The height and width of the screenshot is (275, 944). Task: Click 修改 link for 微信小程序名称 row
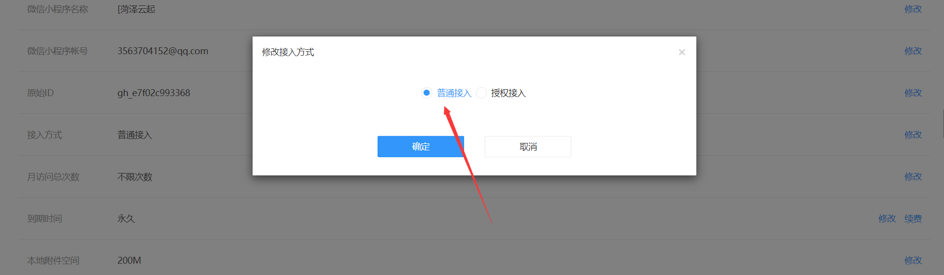pos(913,9)
